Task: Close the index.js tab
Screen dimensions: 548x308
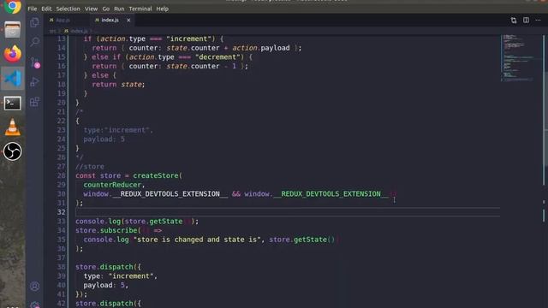Action: coord(128,21)
